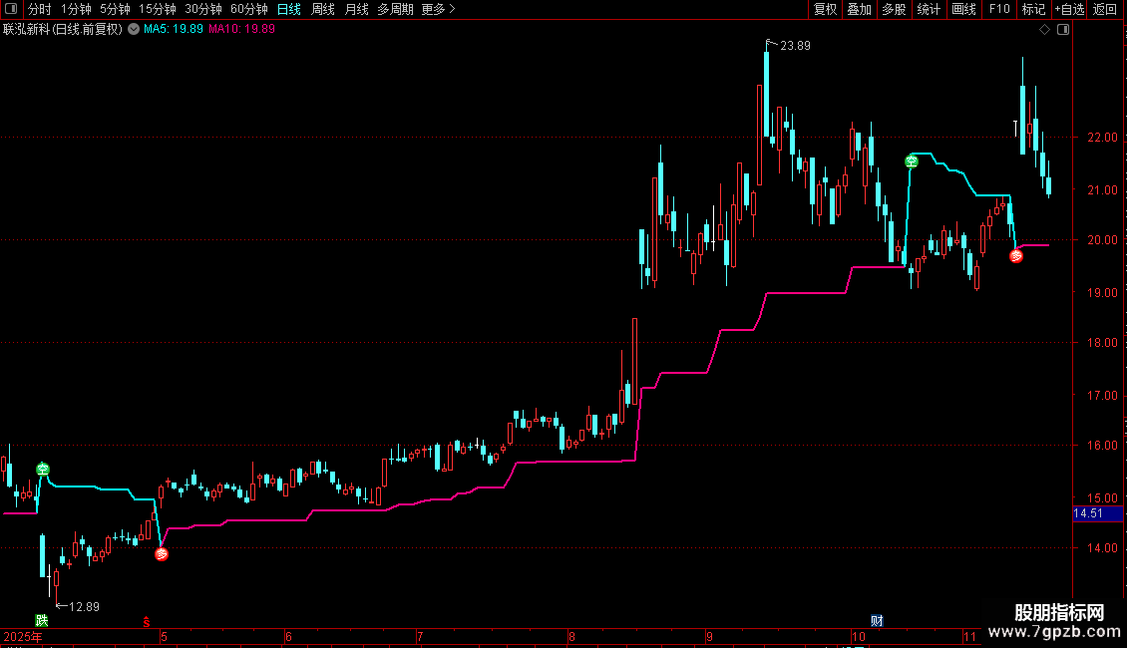Click the 2025年 date axis label
The width and height of the screenshot is (1127, 648).
click(23, 636)
